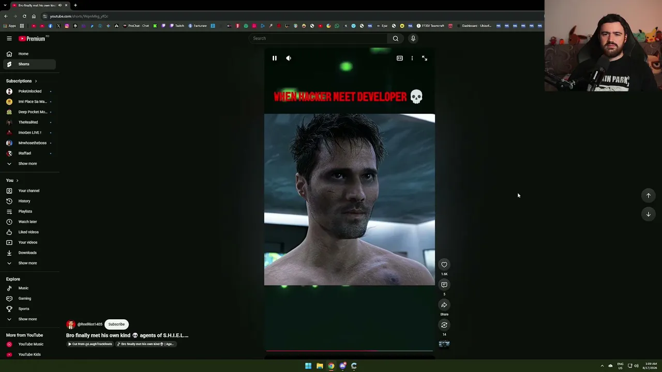This screenshot has width=662, height=372.
Task: Open the @ReelRiot1405 channel avatar
Action: [71, 324]
